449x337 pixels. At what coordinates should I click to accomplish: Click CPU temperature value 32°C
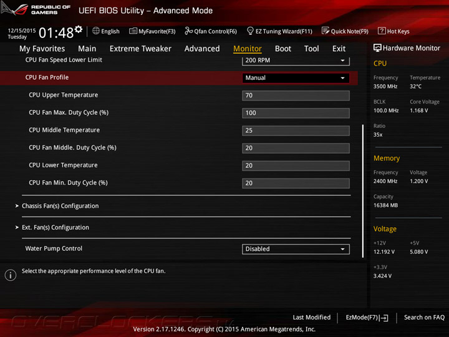[415, 87]
